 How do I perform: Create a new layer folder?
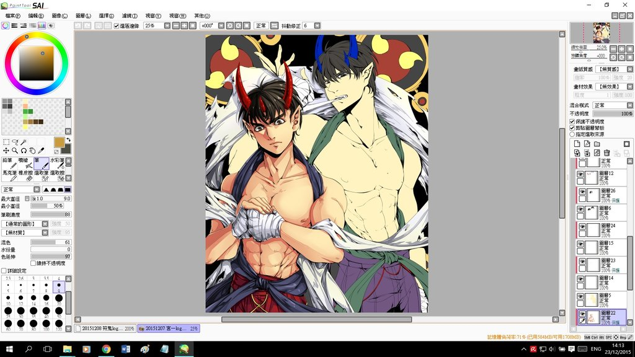(x=597, y=144)
